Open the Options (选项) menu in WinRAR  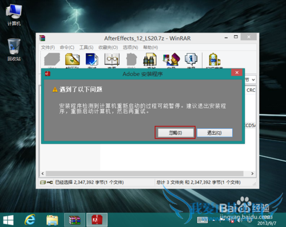pos(130,47)
